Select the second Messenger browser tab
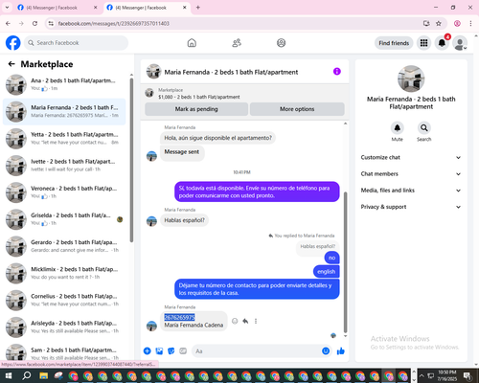 [x=147, y=8]
